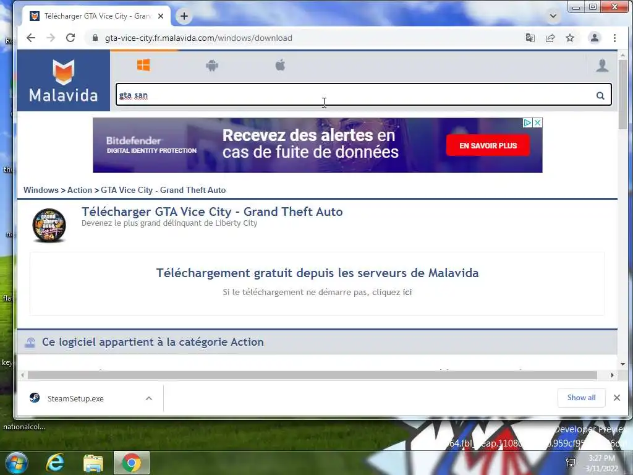Click the horizontal scrollbar left arrow
The width and height of the screenshot is (633, 475).
[22, 375]
